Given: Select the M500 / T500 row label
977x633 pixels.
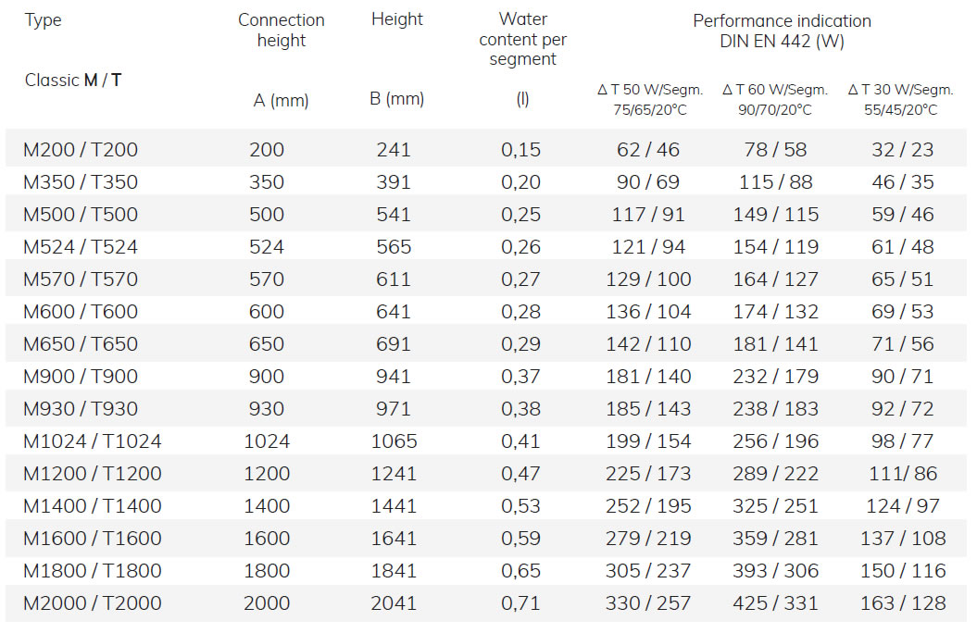Looking at the screenshot, I should 81,215.
